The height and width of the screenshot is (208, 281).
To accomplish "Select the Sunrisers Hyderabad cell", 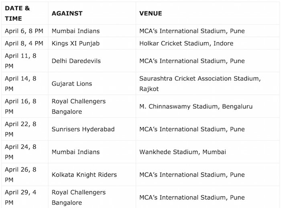I will tap(83, 129).
